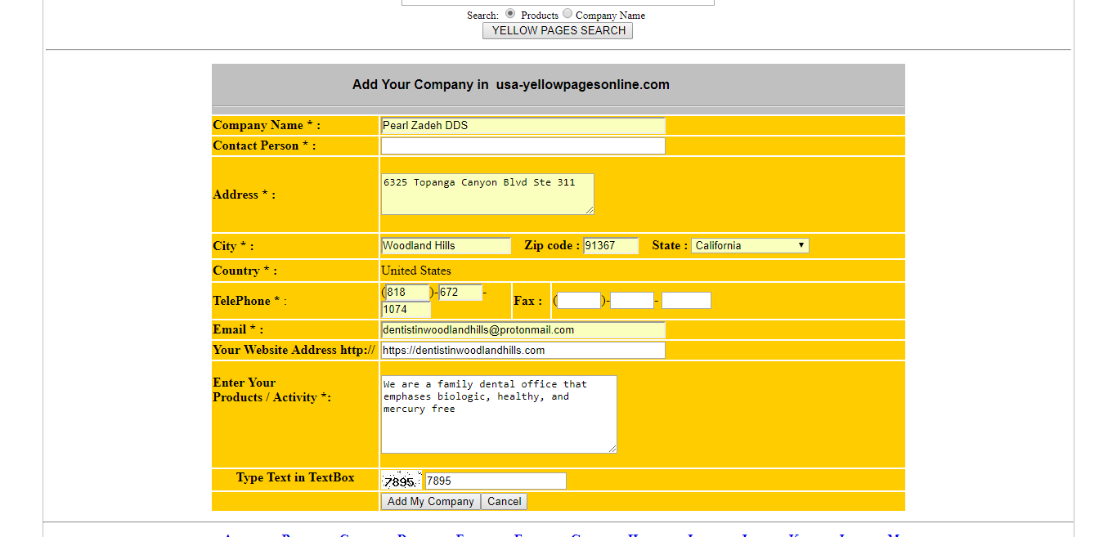Click the Website Address field
This screenshot has height=537, width=1117.
point(523,351)
